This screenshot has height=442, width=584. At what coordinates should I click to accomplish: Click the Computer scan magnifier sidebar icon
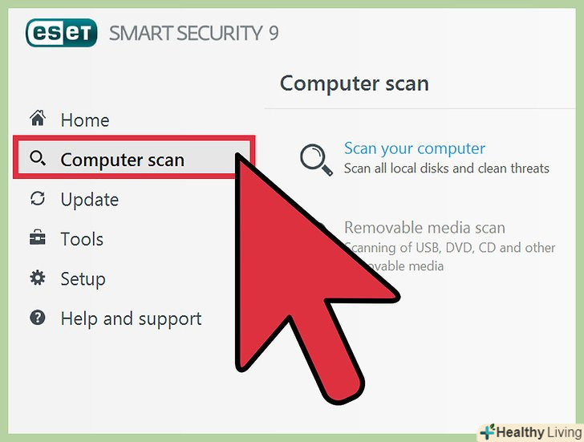click(38, 158)
